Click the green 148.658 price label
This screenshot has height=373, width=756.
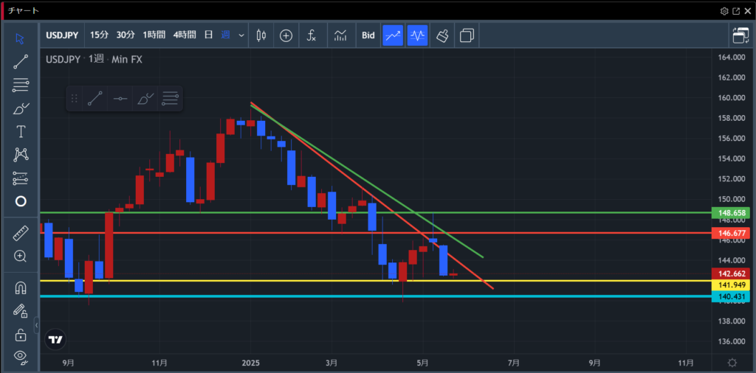pos(730,213)
